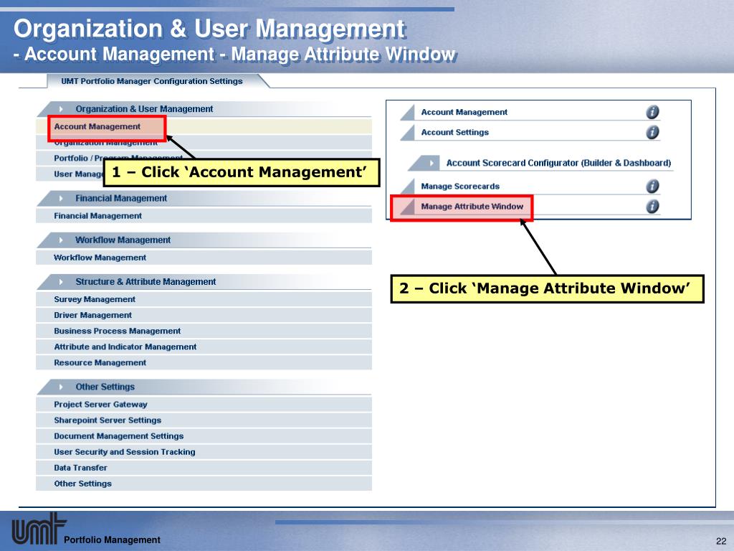Open info icon for Account Management
This screenshot has width=734, height=551.
[652, 112]
